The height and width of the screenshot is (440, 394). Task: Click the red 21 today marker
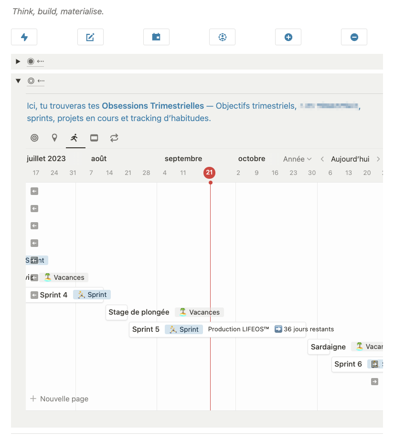[209, 173]
